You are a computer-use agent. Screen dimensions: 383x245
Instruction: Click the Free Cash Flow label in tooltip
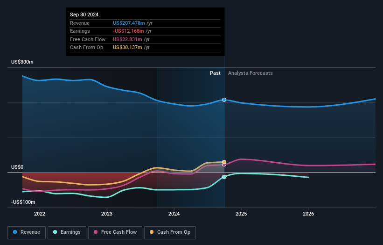pyautogui.click(x=88, y=39)
